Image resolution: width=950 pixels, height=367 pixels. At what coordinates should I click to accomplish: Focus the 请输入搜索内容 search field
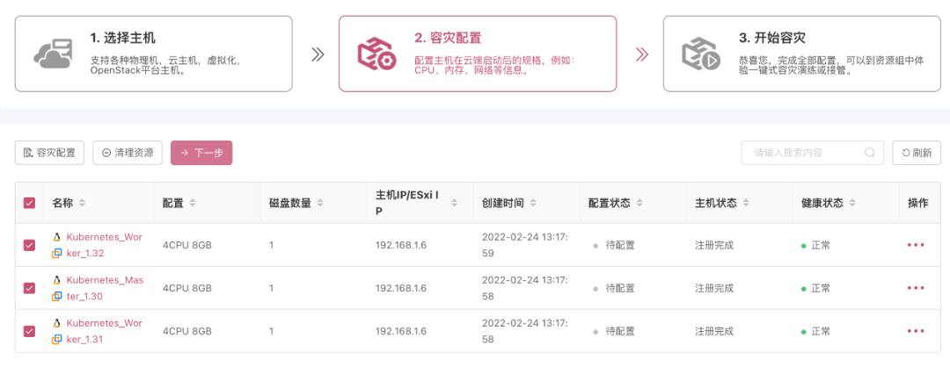[x=812, y=153]
